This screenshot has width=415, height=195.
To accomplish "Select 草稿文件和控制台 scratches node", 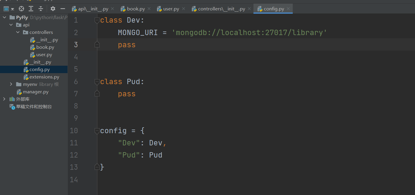I will (34, 106).
